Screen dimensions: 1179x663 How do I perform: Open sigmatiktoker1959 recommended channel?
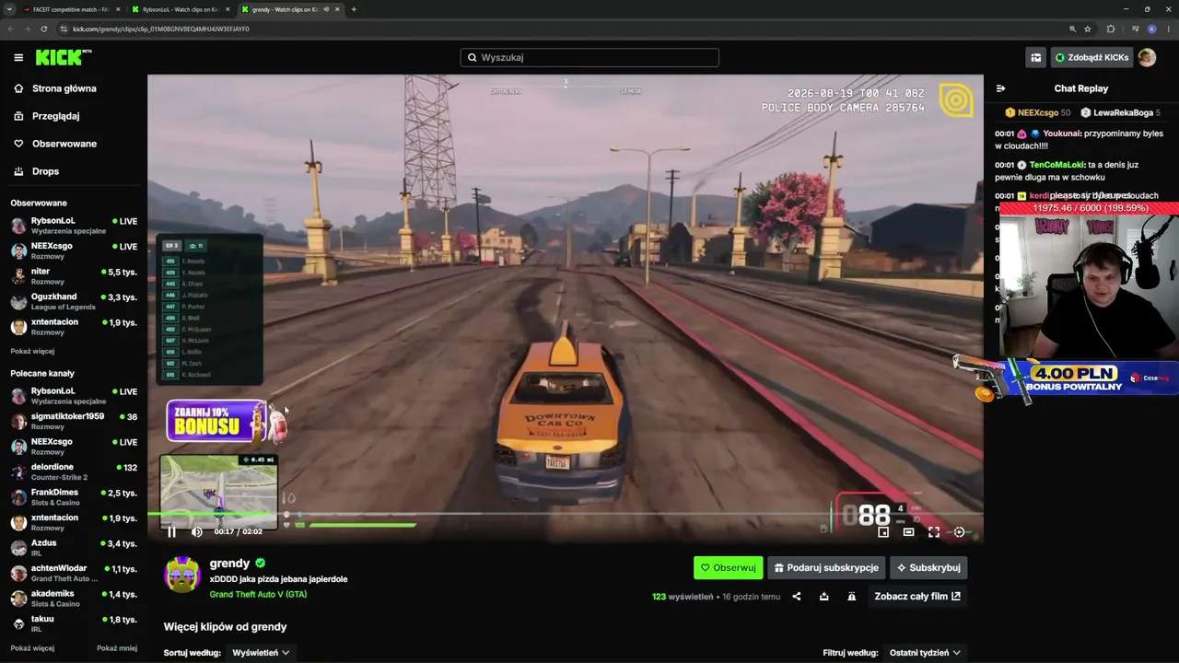point(74,421)
